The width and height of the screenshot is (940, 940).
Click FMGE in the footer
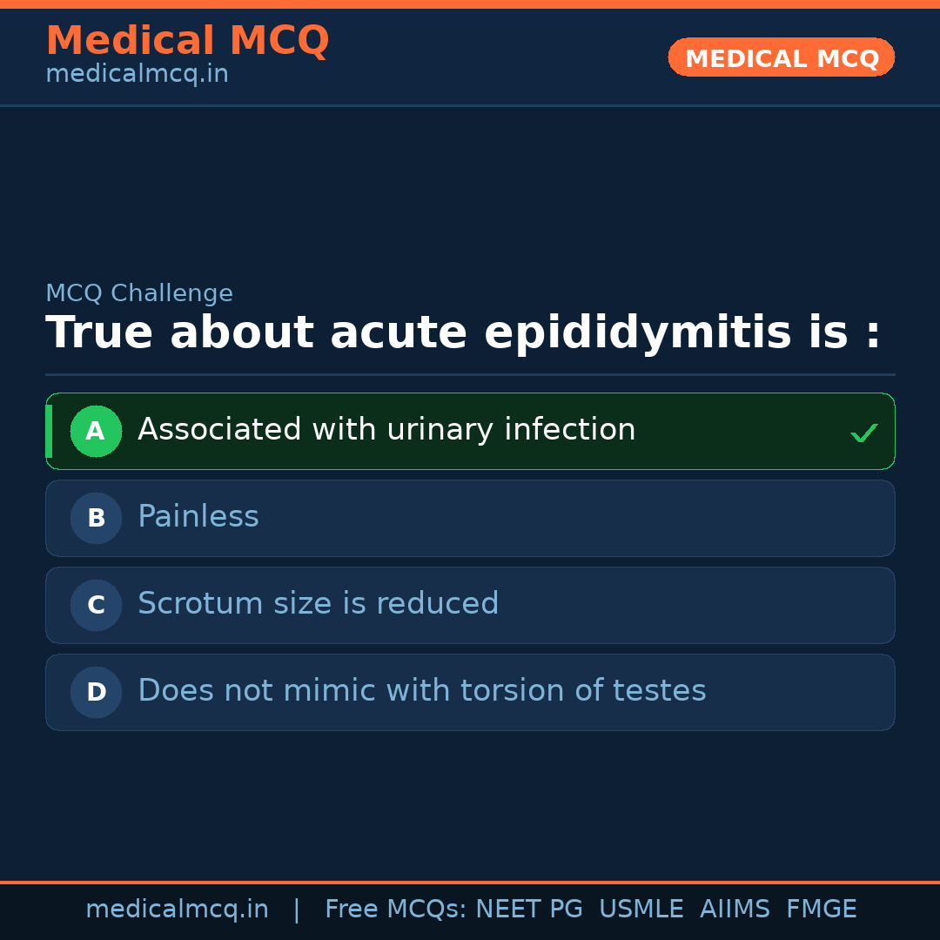point(821,910)
